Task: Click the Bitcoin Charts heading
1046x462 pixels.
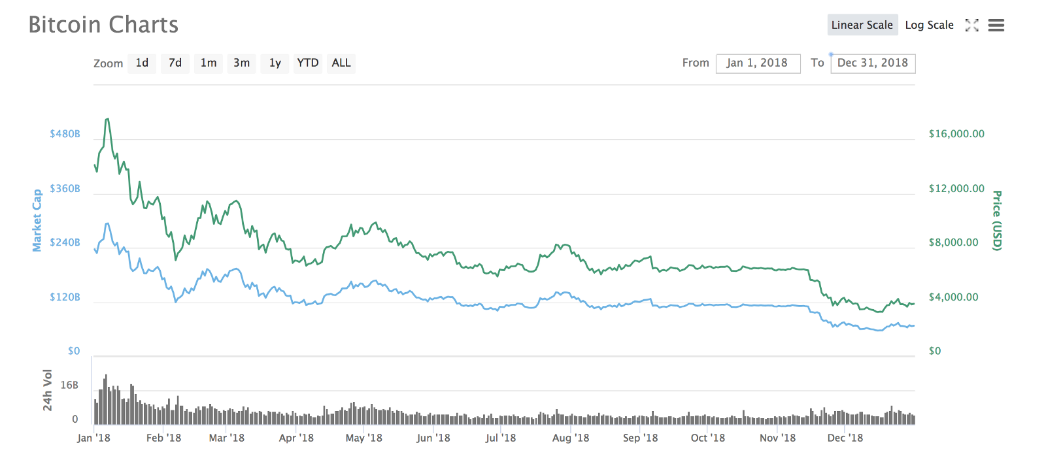Action: point(103,25)
